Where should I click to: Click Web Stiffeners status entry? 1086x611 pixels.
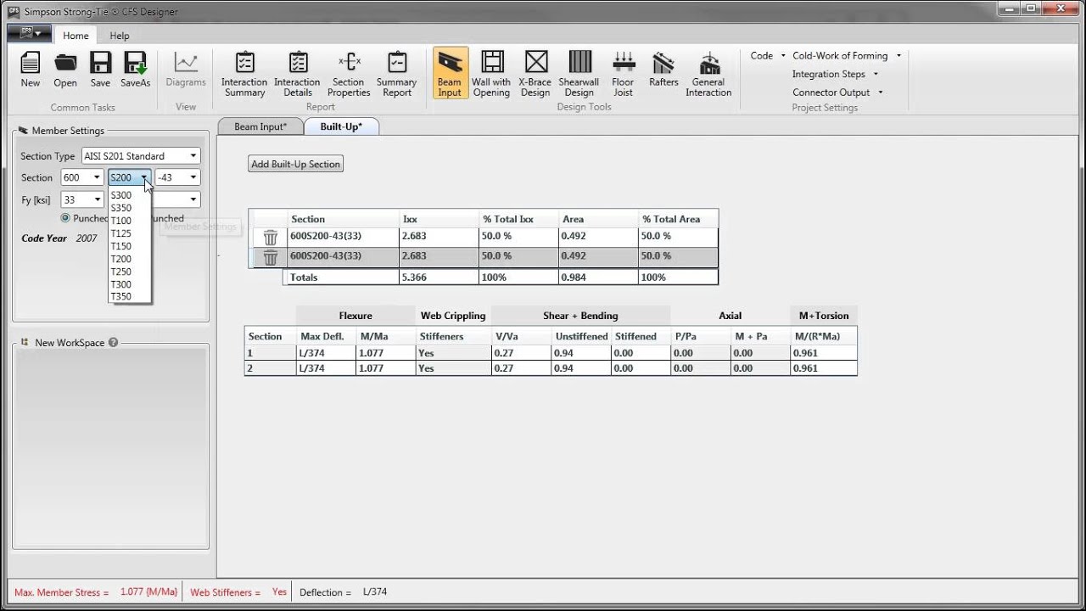pyautogui.click(x=238, y=592)
